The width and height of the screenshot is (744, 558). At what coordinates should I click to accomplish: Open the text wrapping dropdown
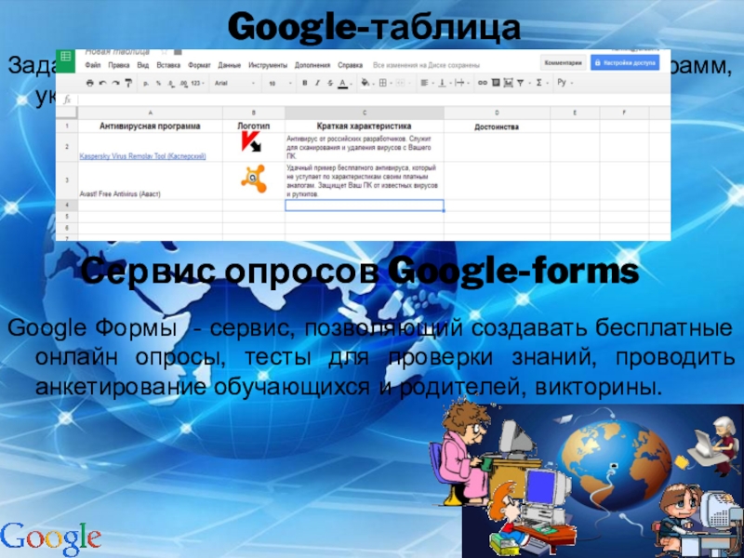[x=462, y=83]
